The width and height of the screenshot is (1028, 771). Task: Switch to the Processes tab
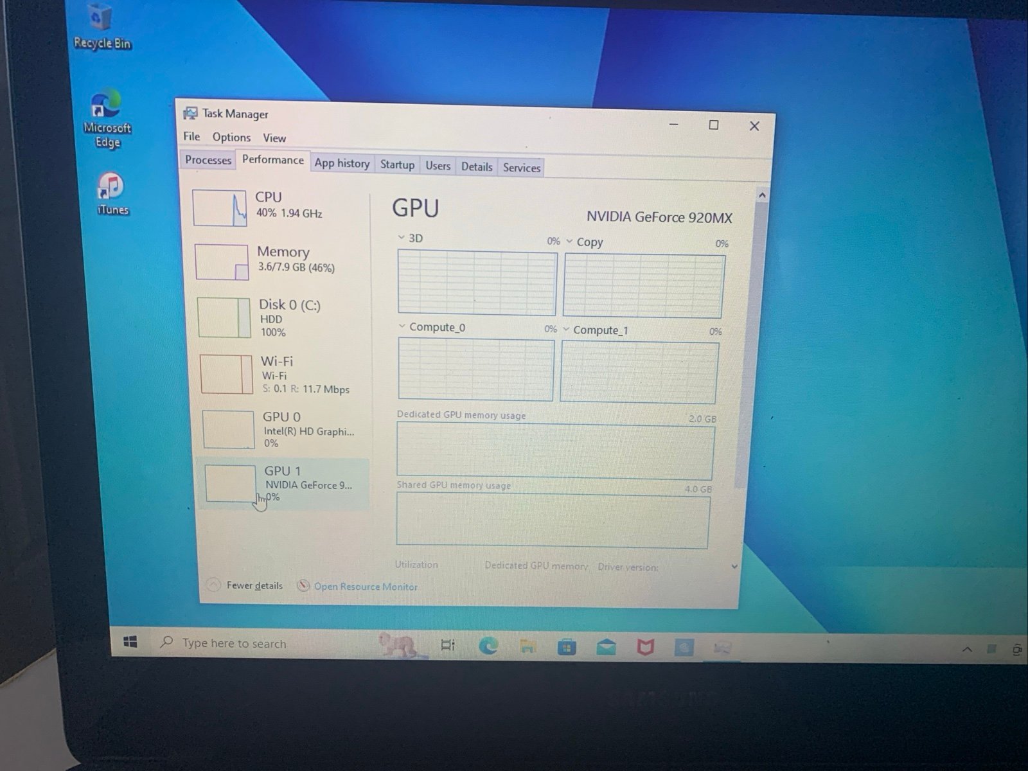tap(208, 160)
